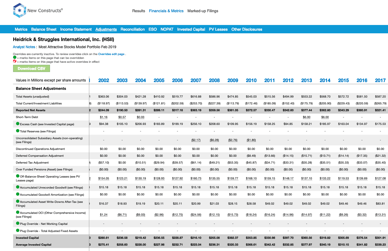This screenshot has height=251, width=388.
Task: Click 2002 Accumulated OCI value $1.24
Action: pyautogui.click(x=104, y=215)
